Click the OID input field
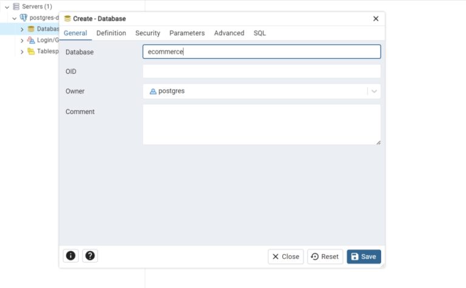 pyautogui.click(x=262, y=72)
